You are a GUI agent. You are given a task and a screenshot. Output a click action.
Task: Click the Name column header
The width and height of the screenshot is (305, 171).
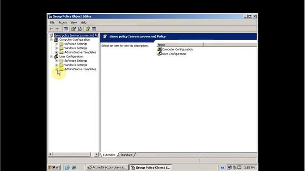tap(180, 45)
